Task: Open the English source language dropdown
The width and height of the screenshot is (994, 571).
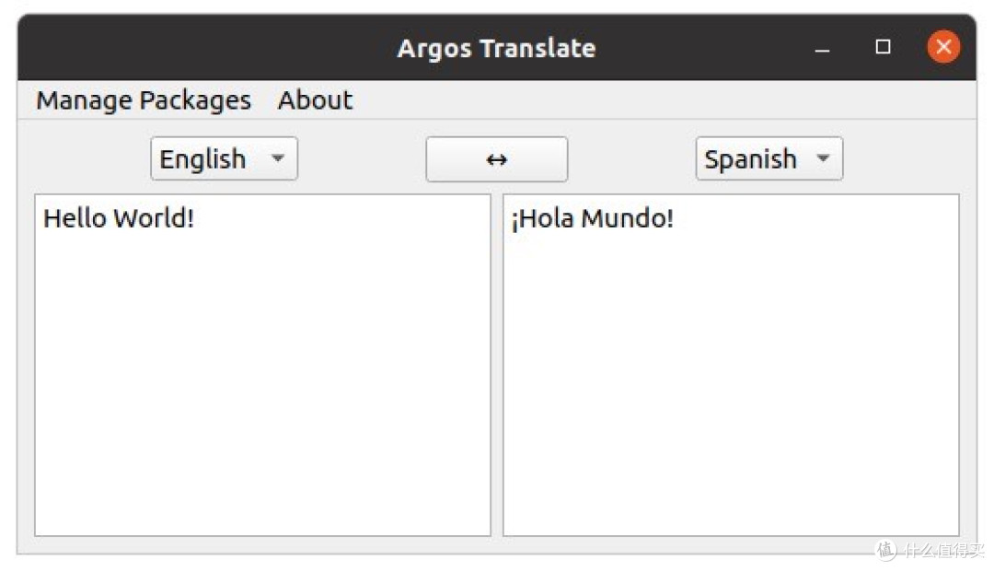Action: point(224,158)
